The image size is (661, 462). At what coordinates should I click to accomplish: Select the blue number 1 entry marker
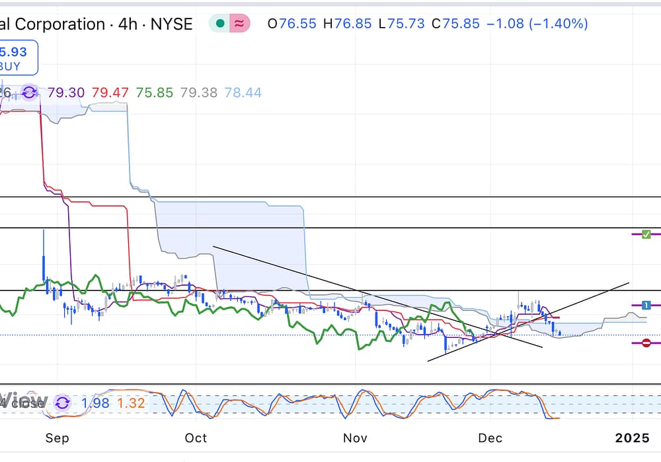tap(646, 305)
